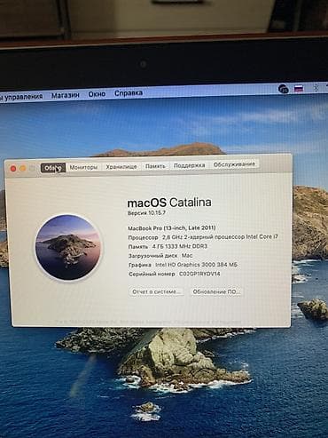The height and width of the screenshot is (438, 328).
Task: Go to the Обслуживание tab
Action: [x=234, y=164]
